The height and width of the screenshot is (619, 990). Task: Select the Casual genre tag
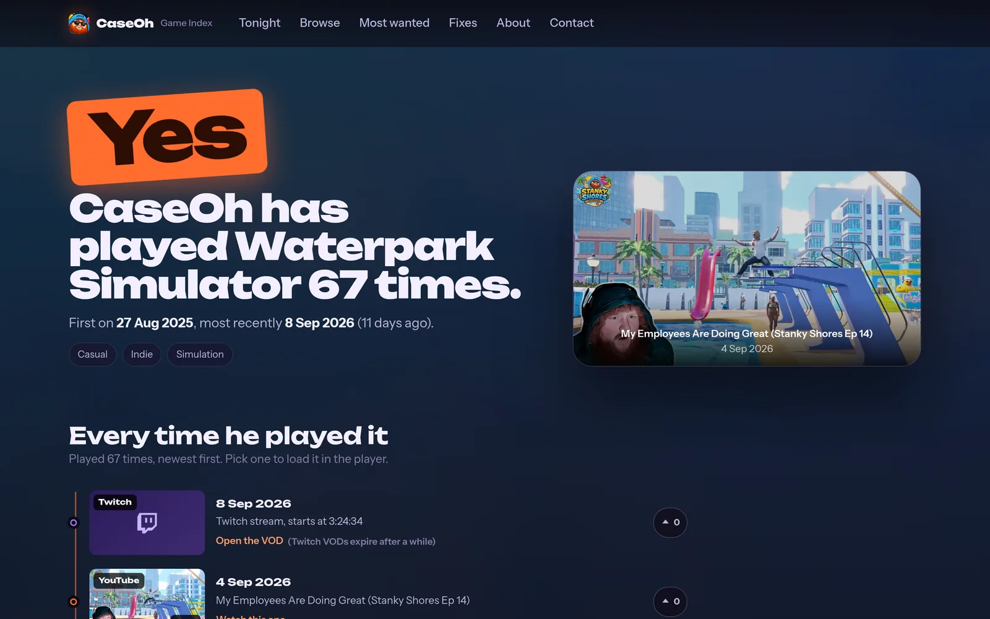click(93, 354)
